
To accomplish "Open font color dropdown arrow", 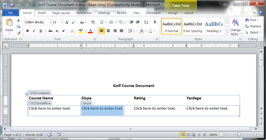I will point(95,31).
